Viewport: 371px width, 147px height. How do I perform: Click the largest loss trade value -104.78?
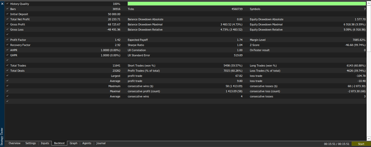pos(361,76)
